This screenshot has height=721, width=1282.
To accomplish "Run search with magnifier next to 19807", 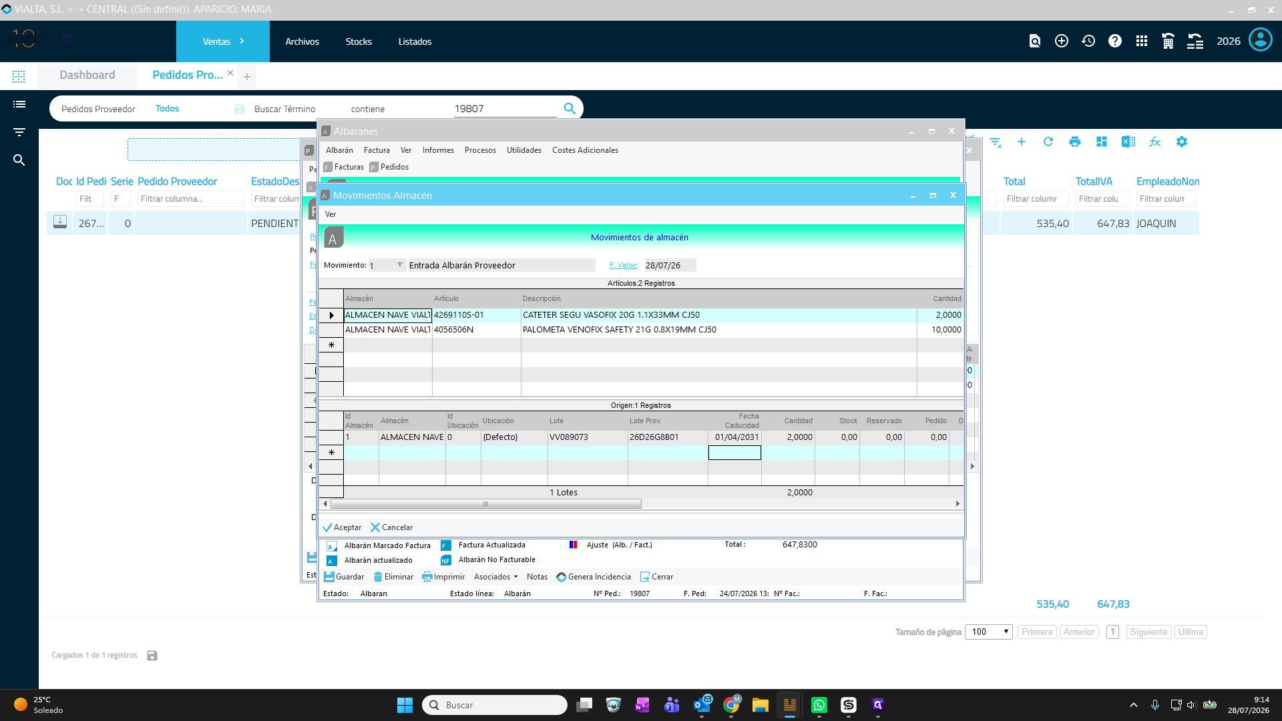I will [x=570, y=108].
